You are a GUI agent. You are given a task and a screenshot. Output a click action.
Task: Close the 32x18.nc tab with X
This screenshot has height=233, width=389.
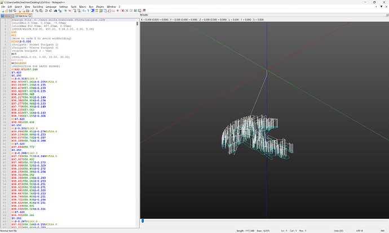point(30,16)
